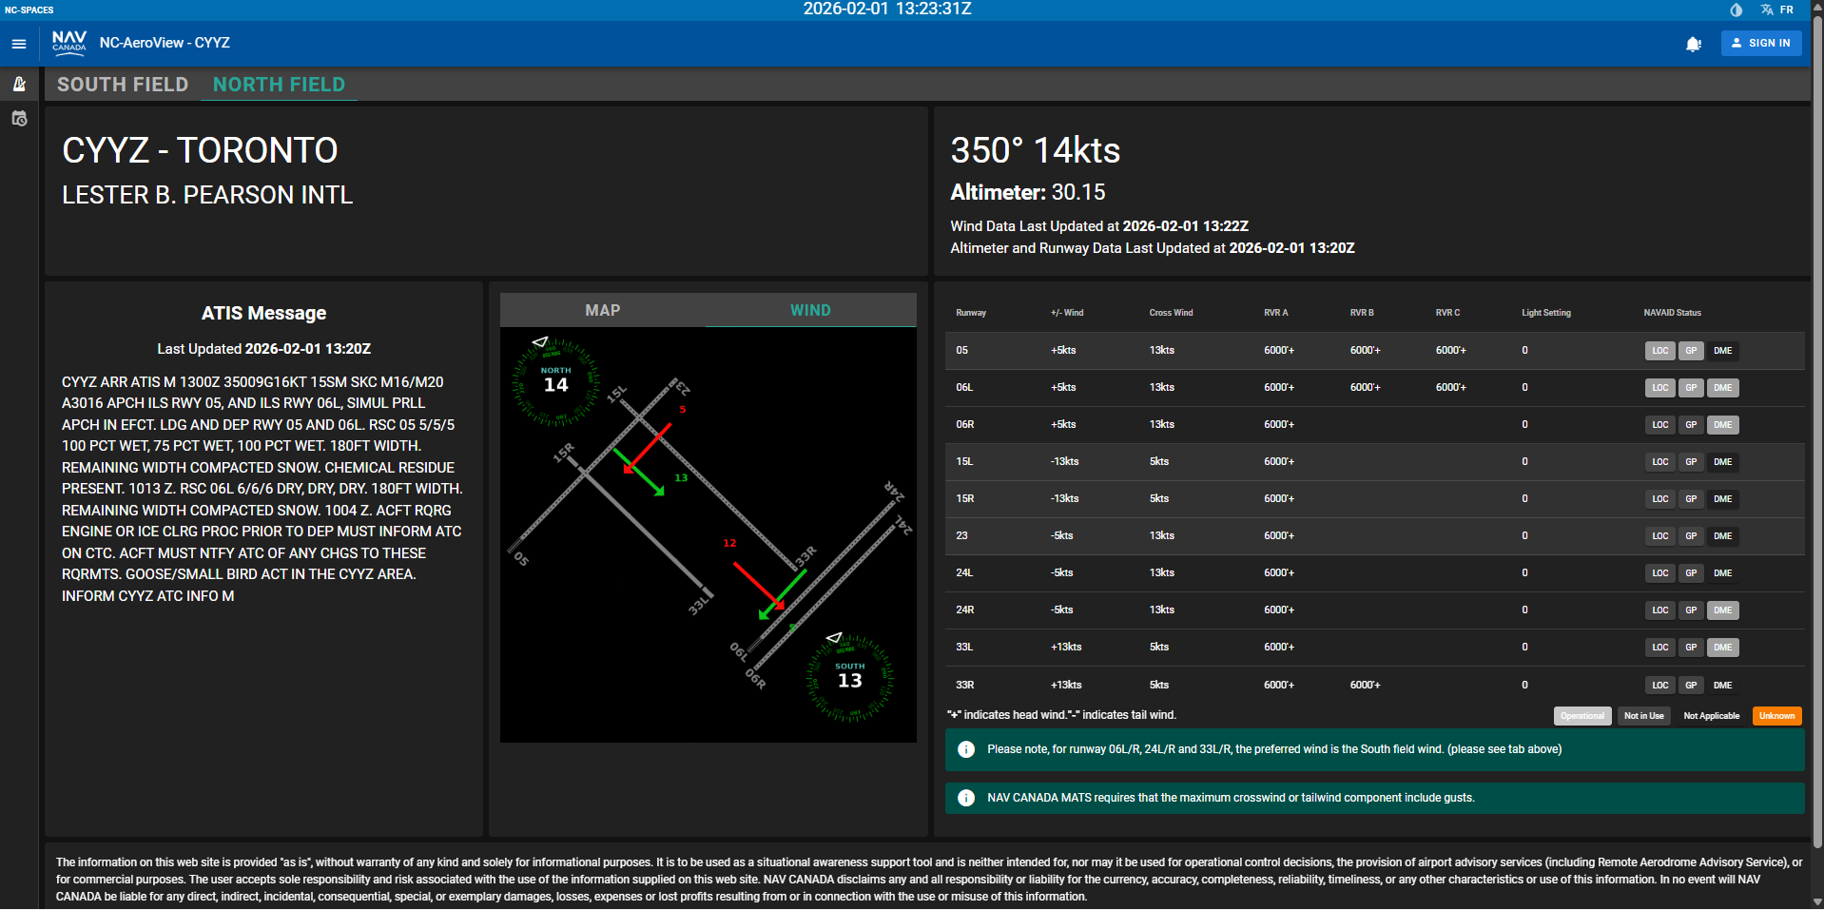Image resolution: width=1824 pixels, height=910 pixels.
Task: Click the NAV CANADA logo
Action: (x=69, y=43)
